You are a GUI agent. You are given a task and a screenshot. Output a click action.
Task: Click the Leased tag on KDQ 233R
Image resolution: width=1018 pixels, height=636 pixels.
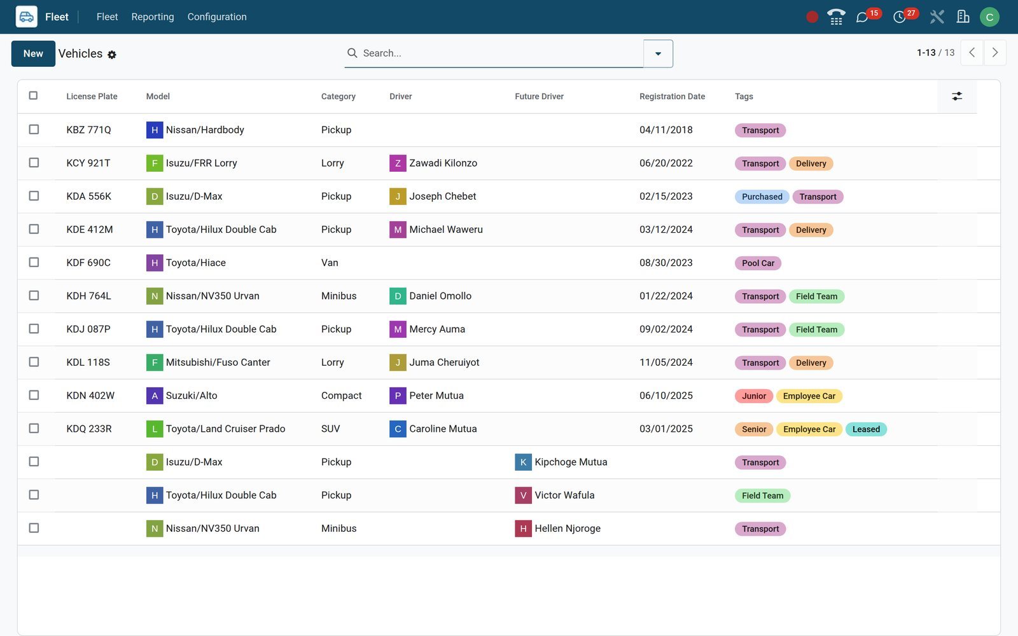866,429
